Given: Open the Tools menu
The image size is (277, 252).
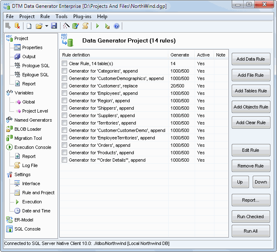Looking at the screenshot, I should (61, 16).
